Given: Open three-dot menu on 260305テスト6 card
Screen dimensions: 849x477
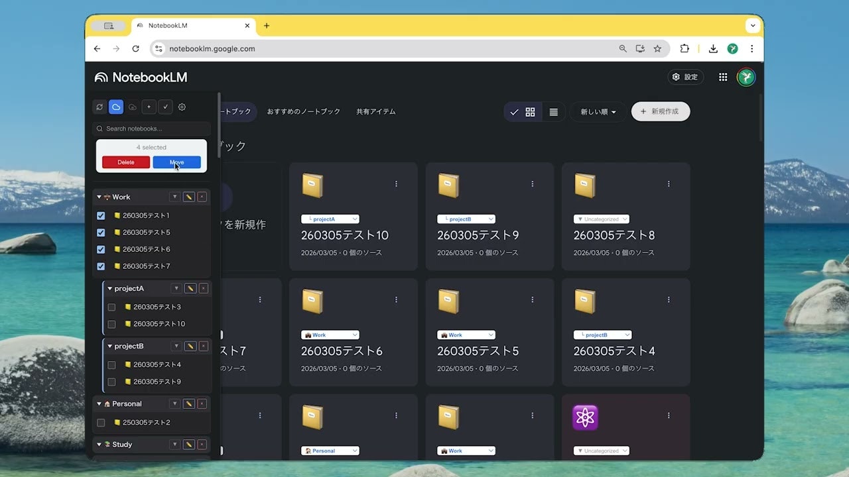Looking at the screenshot, I should pyautogui.click(x=396, y=299).
